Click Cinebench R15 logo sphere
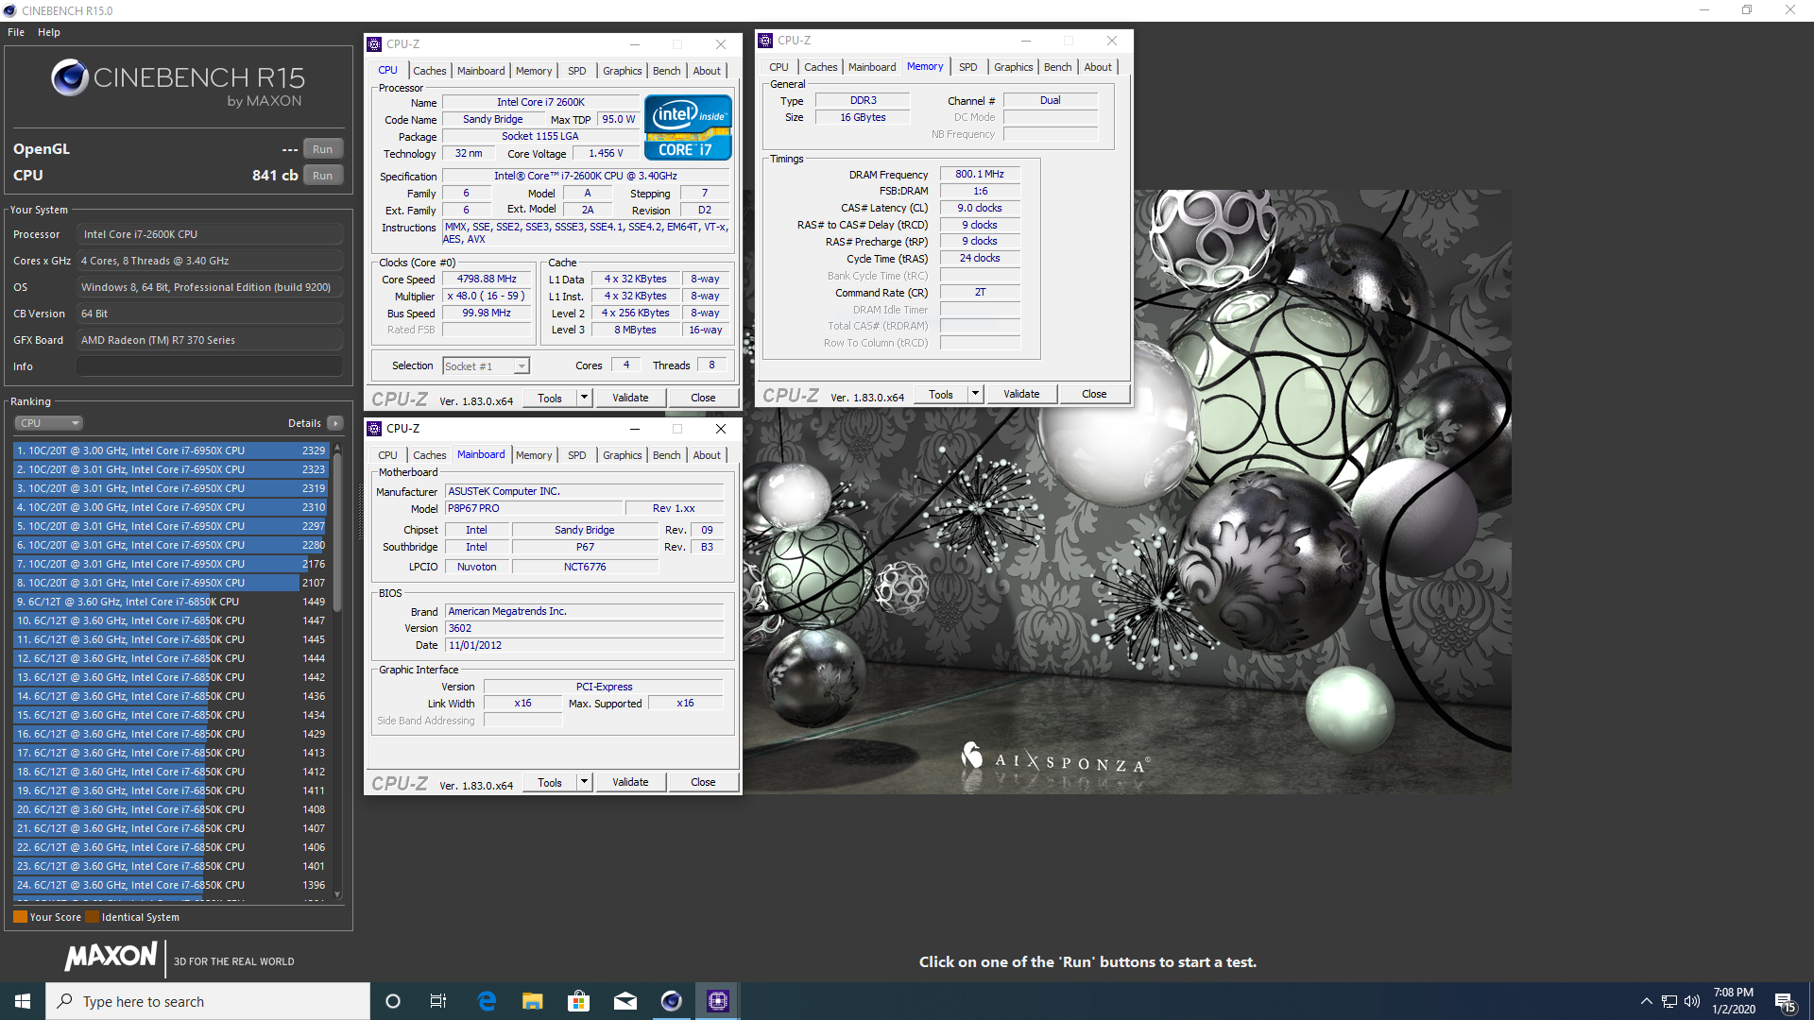 70,77
